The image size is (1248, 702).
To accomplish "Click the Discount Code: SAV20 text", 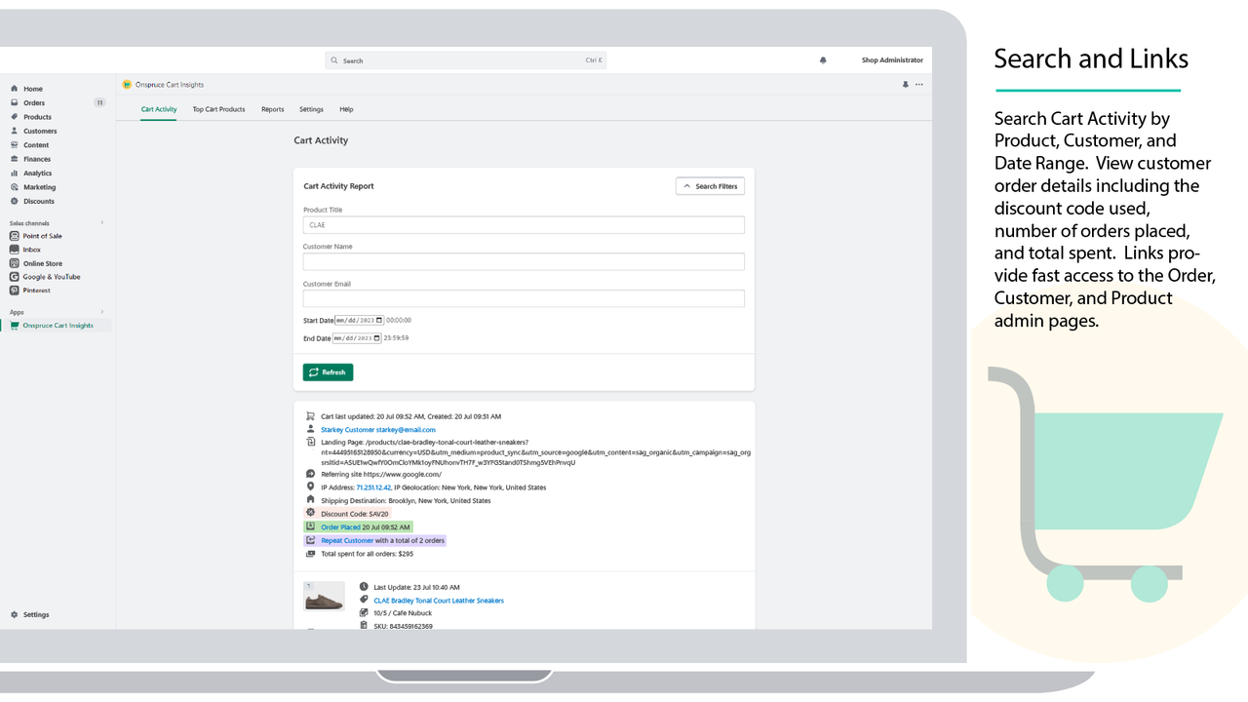I will (355, 514).
